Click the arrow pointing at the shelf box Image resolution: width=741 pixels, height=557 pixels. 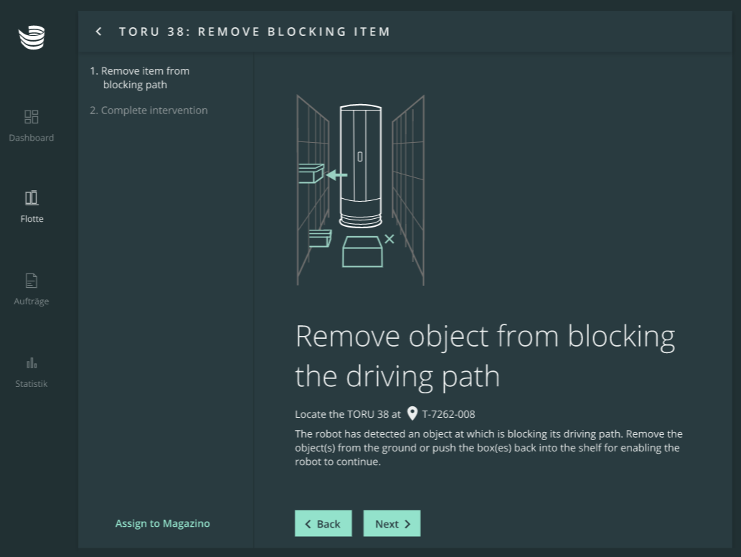click(x=336, y=174)
